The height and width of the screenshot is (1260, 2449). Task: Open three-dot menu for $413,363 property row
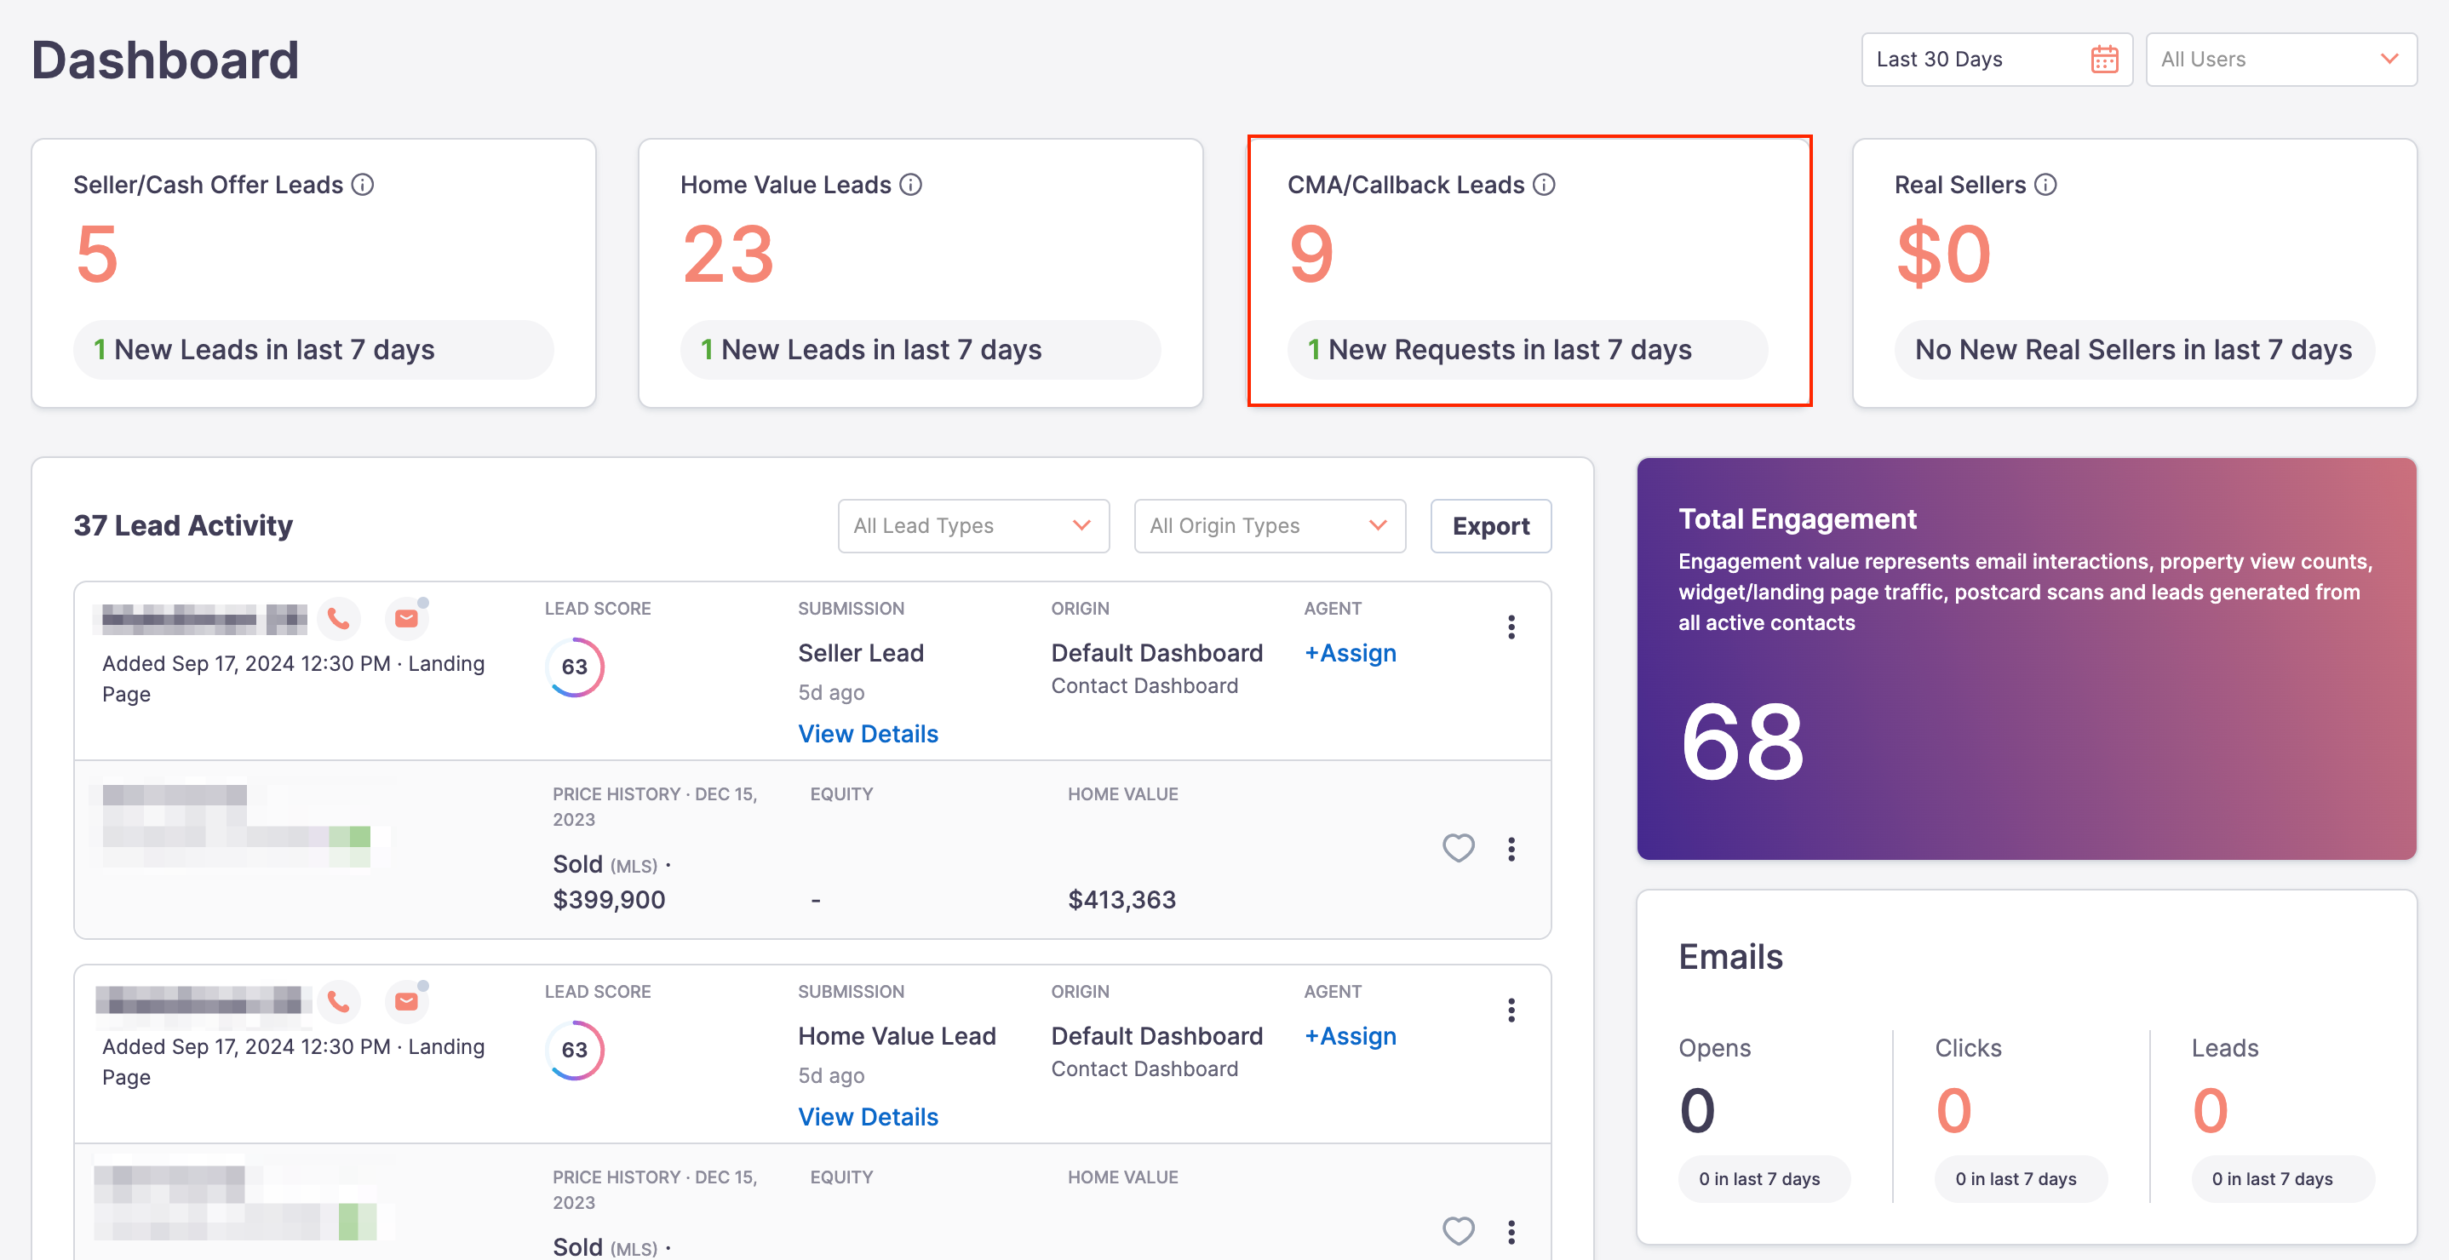(x=1511, y=849)
